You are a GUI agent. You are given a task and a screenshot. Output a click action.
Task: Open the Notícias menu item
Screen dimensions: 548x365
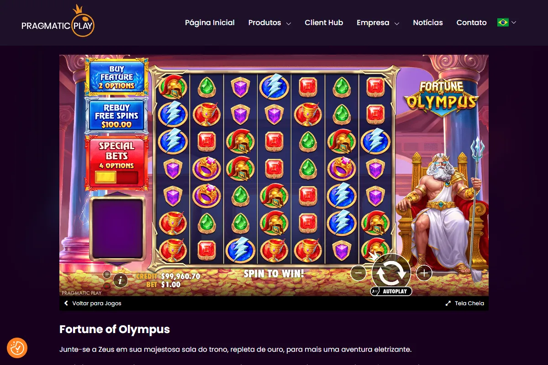[428, 22]
